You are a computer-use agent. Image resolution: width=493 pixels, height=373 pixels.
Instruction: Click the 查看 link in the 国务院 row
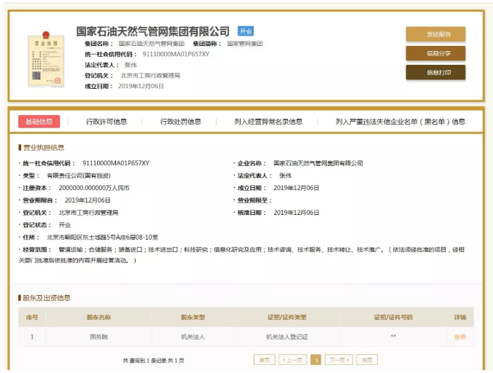[459, 337]
